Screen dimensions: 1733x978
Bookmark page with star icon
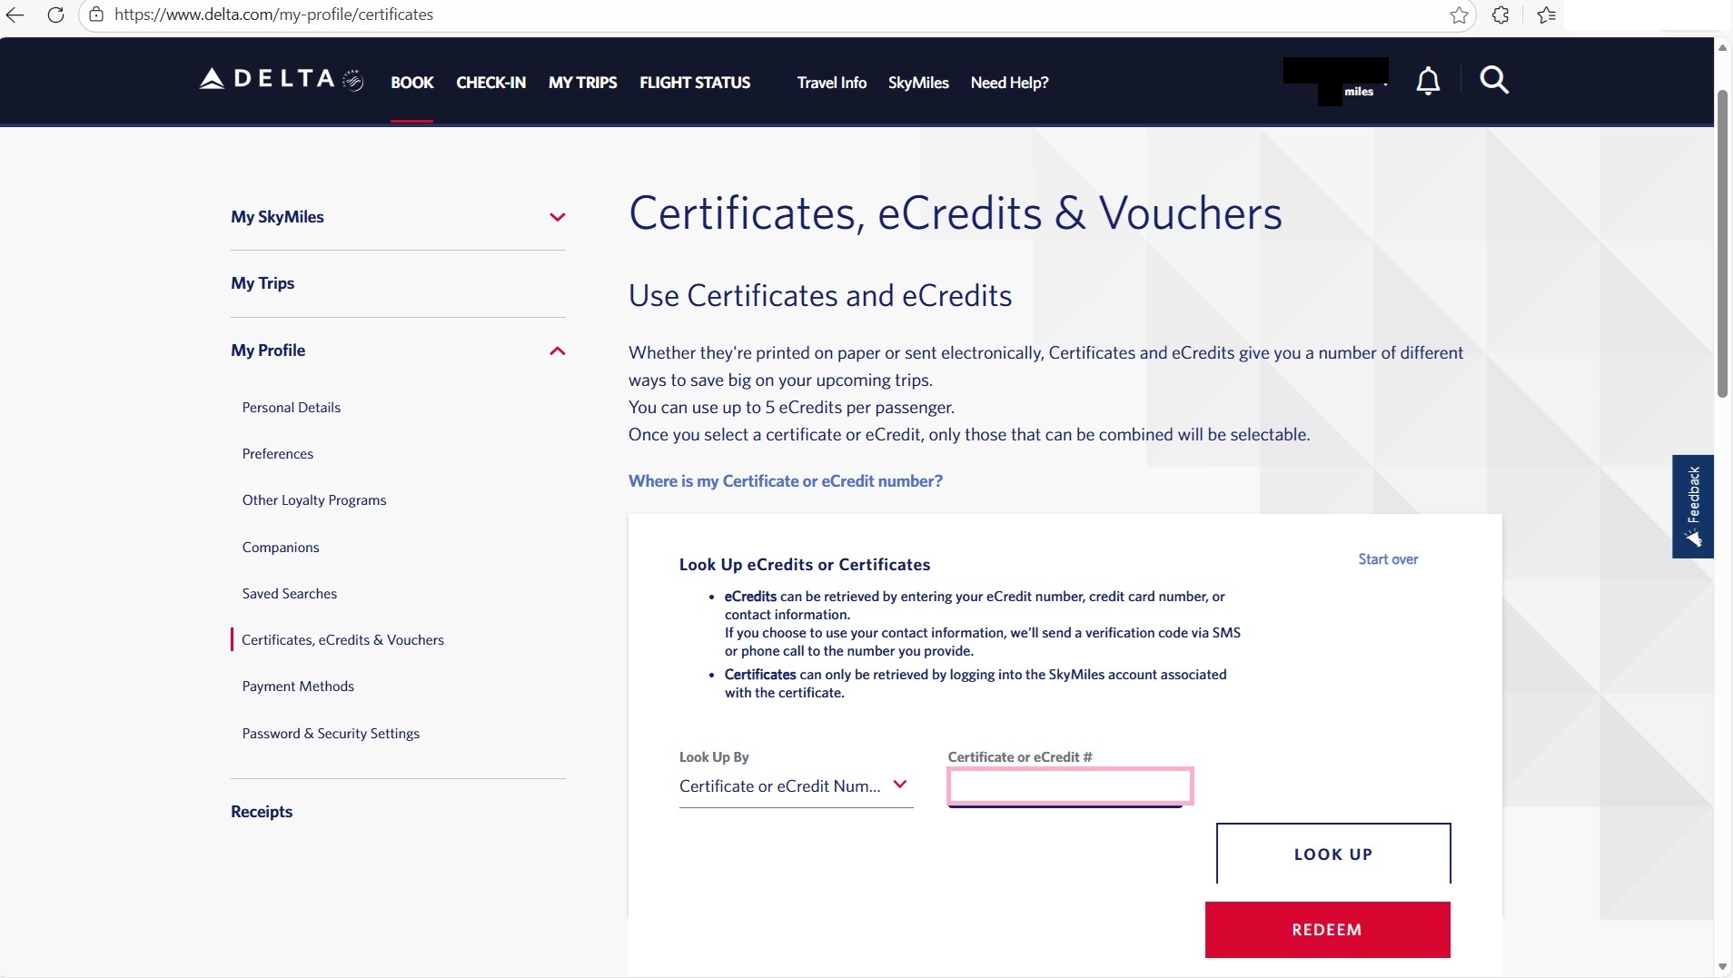click(x=1459, y=15)
